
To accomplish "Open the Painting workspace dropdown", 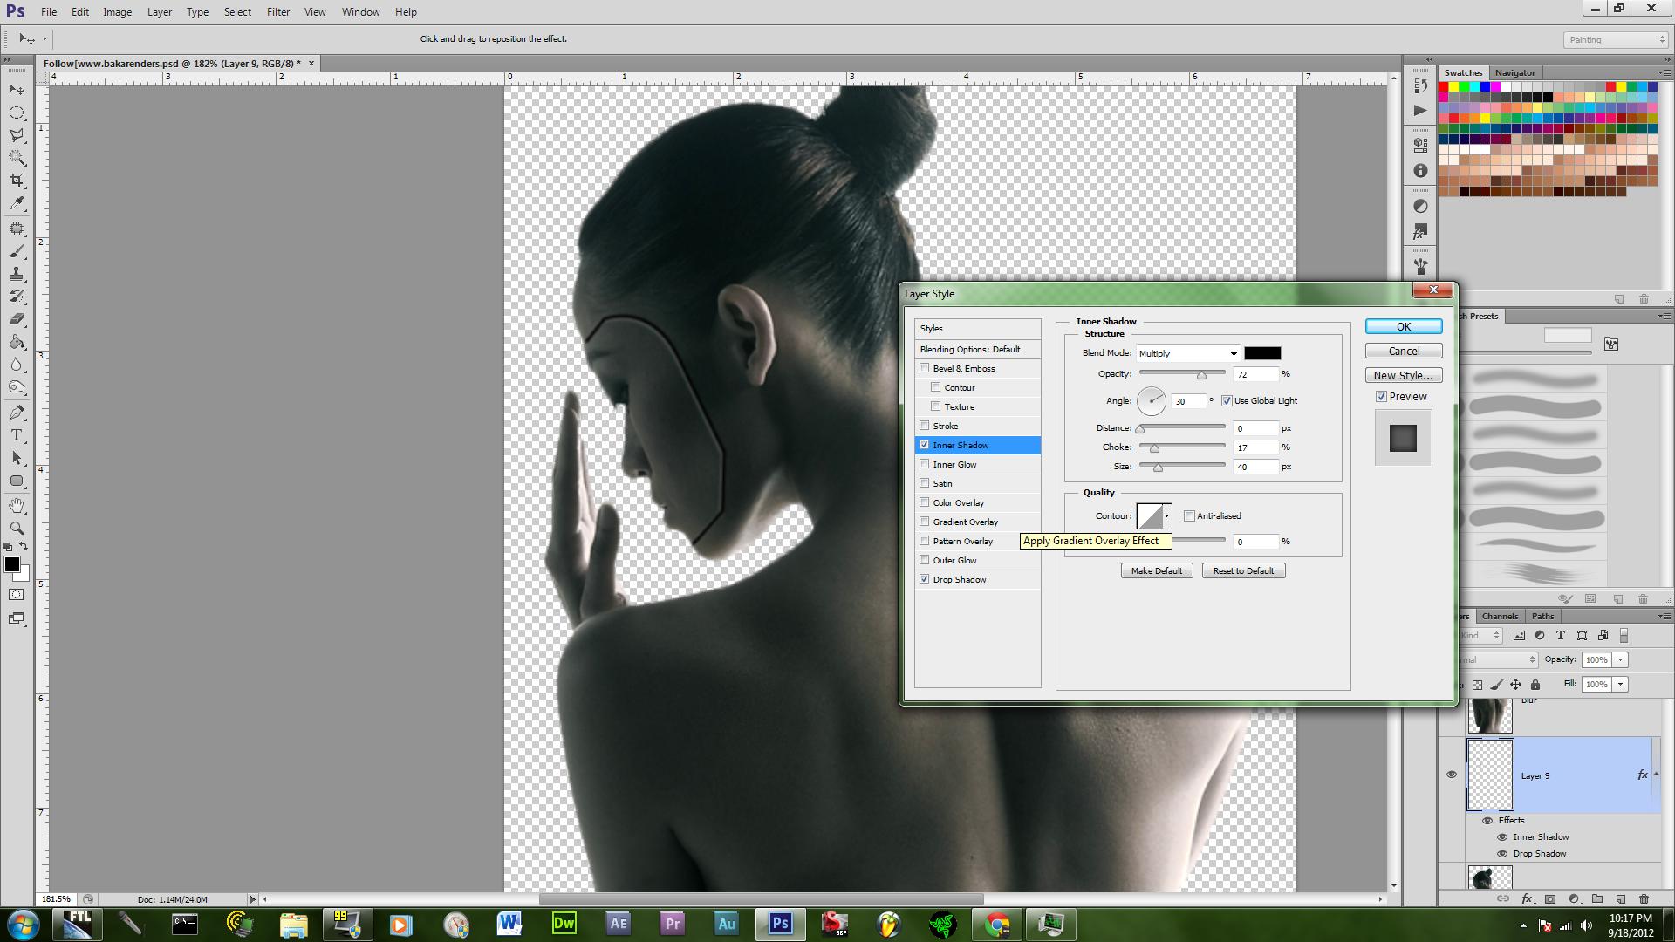I will tap(1615, 40).
